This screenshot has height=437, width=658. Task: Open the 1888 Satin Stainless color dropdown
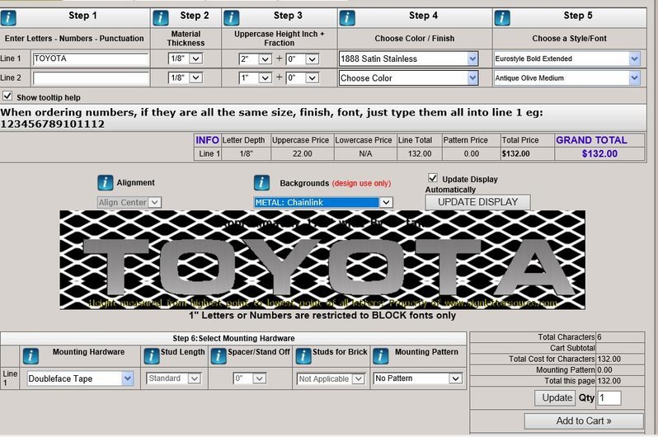(x=408, y=59)
